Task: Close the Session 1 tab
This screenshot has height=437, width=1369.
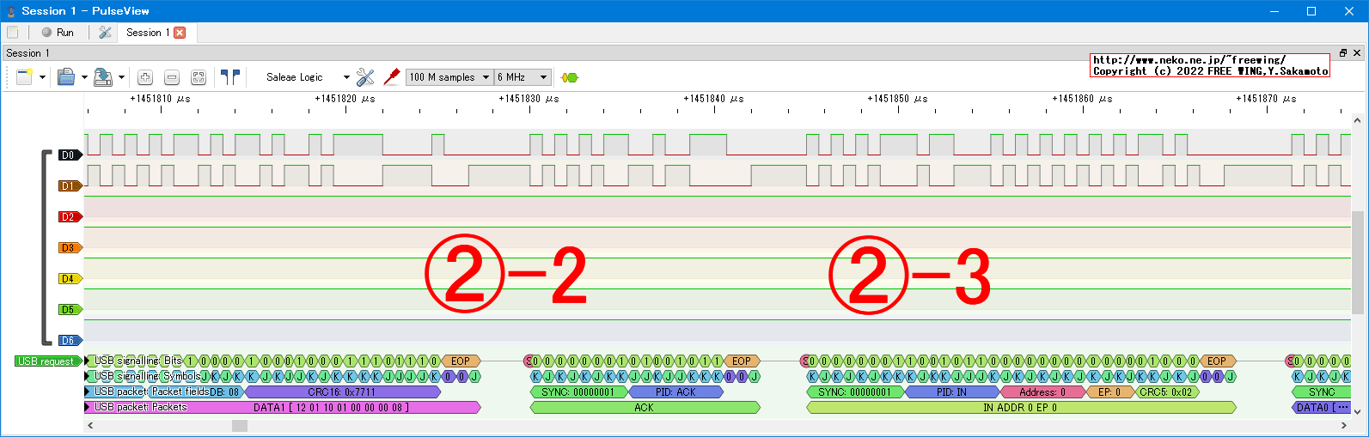Action: point(180,33)
